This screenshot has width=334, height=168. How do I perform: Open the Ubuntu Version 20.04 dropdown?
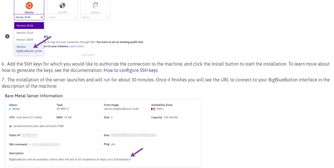[29, 17]
